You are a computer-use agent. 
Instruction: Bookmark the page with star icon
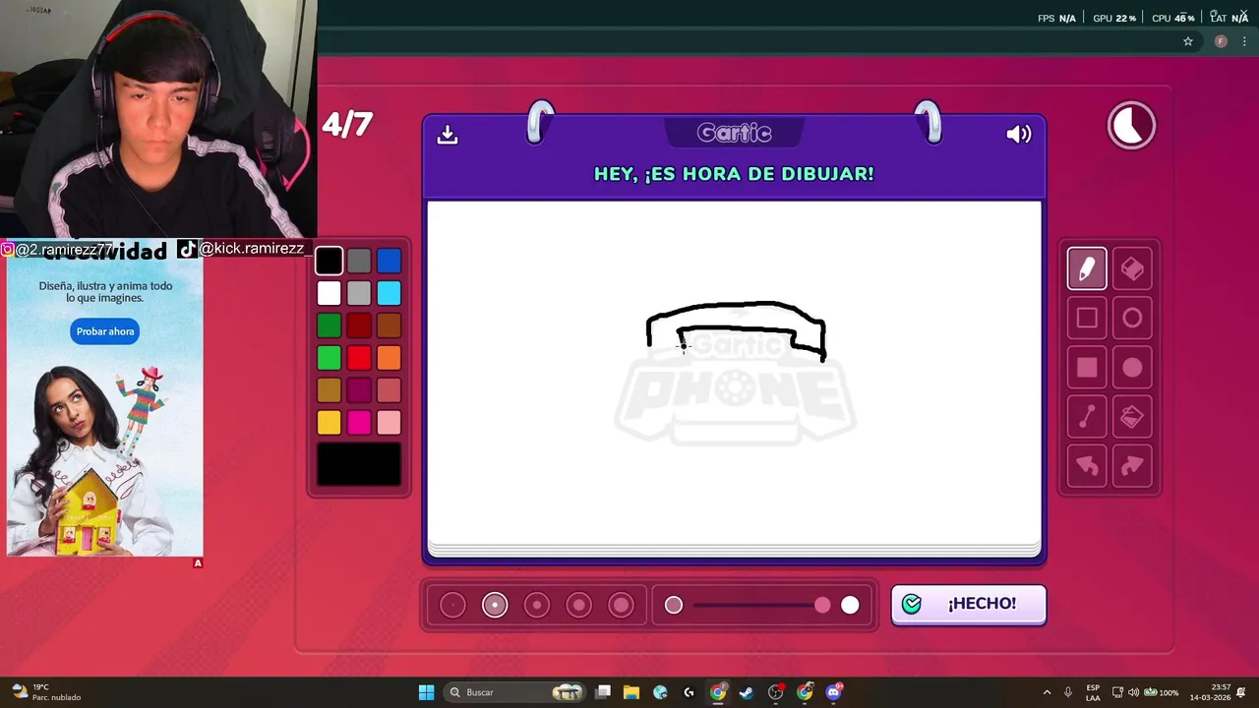[1188, 41]
